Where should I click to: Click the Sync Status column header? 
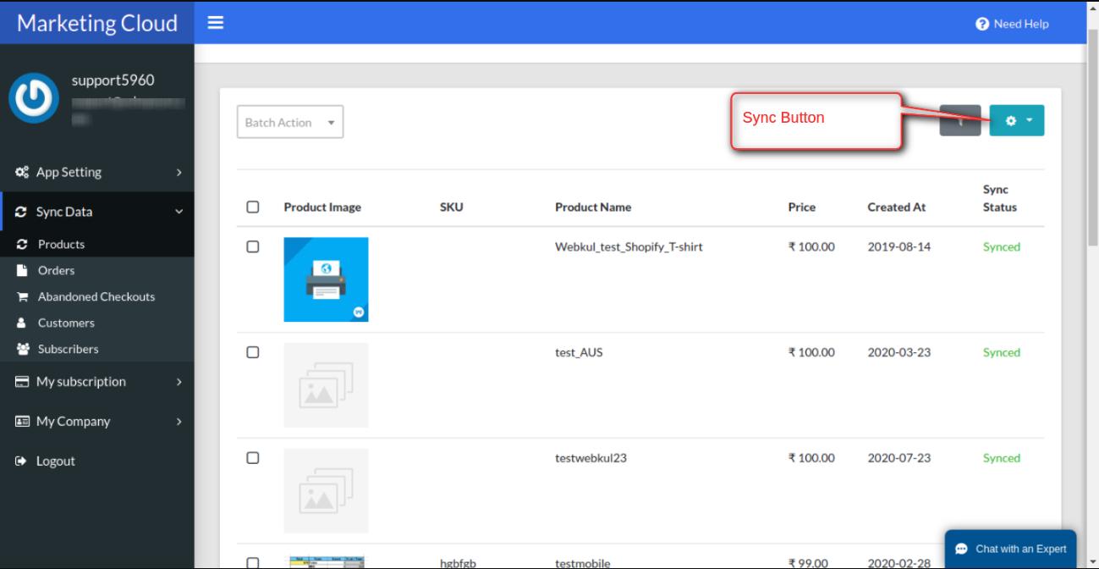[x=1000, y=198]
